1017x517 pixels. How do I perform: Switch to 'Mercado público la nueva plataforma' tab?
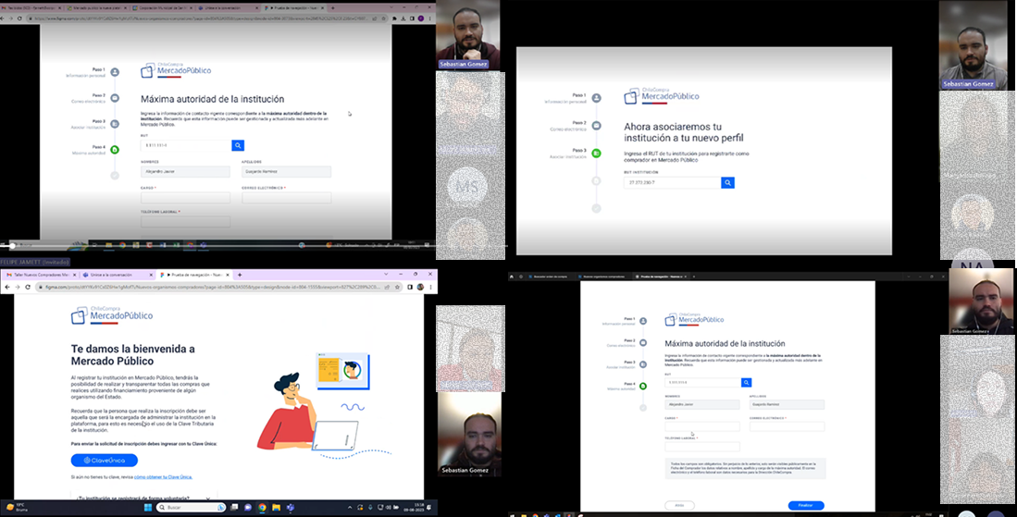97,7
